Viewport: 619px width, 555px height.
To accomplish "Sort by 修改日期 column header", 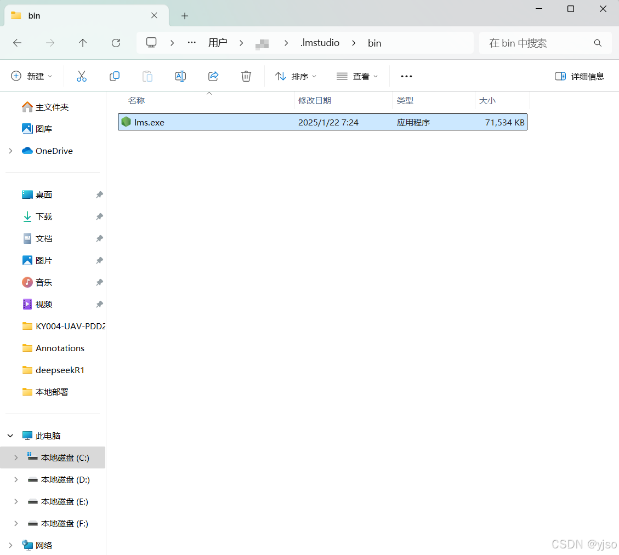I will [315, 101].
